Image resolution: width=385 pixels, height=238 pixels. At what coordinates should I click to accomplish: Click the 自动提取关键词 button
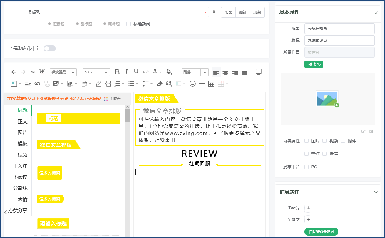[x=321, y=232]
